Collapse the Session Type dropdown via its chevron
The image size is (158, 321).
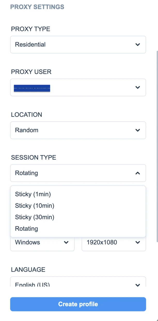click(138, 173)
